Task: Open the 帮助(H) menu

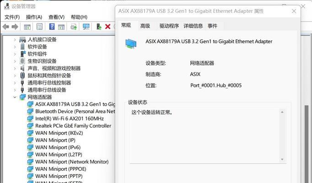Action: (79, 17)
